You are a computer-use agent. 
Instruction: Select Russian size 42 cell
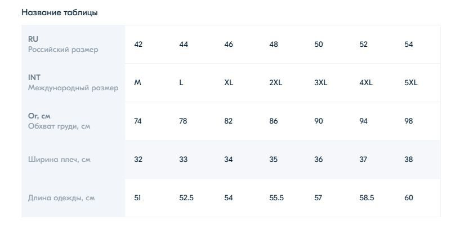coord(138,45)
